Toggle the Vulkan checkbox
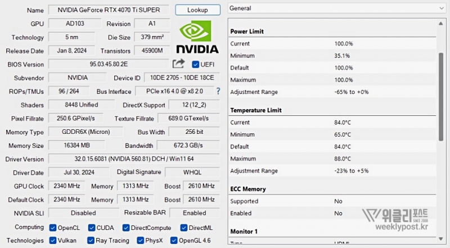Screen dimensions: 450x248 click(53, 241)
